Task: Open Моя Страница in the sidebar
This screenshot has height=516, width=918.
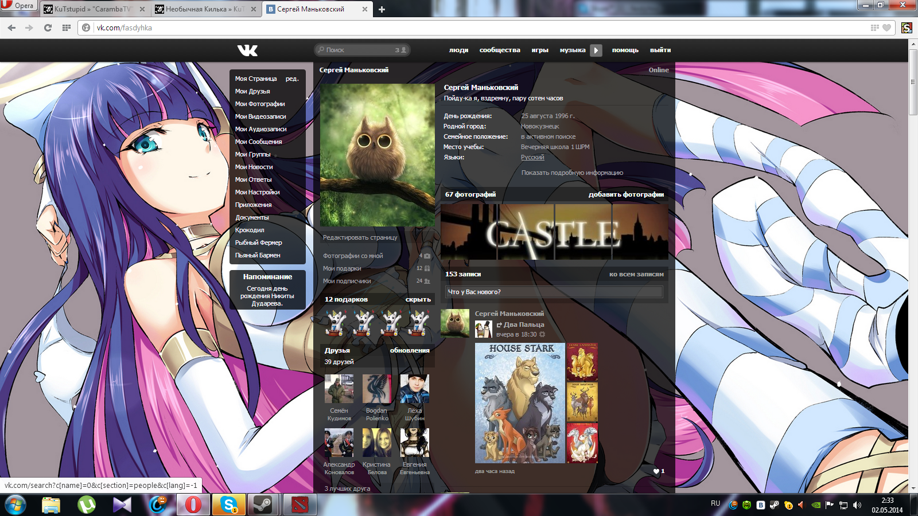Action: (x=256, y=79)
